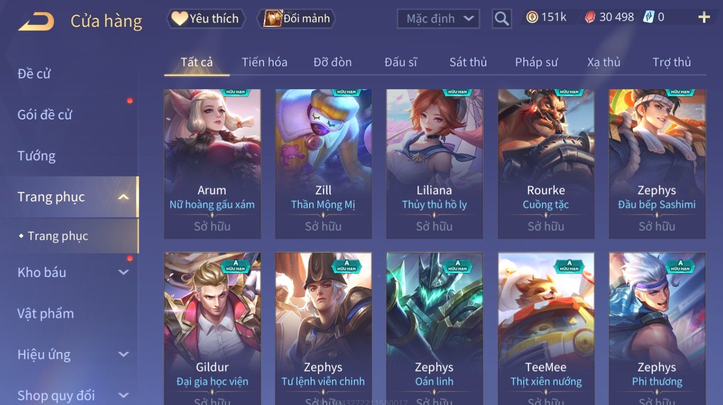Viewport: 723px width, 405px height.
Task: Select TeeMee Thịt xiên nướng skin card
Action: 546,329
